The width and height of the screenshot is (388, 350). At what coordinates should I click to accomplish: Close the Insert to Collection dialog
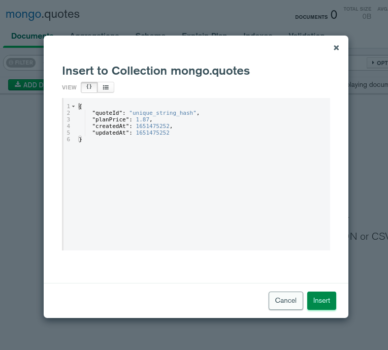(336, 48)
